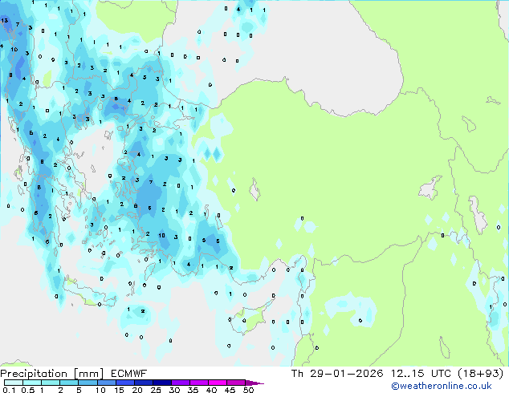Click the '(18+93)' forecast run text

(x=481, y=374)
